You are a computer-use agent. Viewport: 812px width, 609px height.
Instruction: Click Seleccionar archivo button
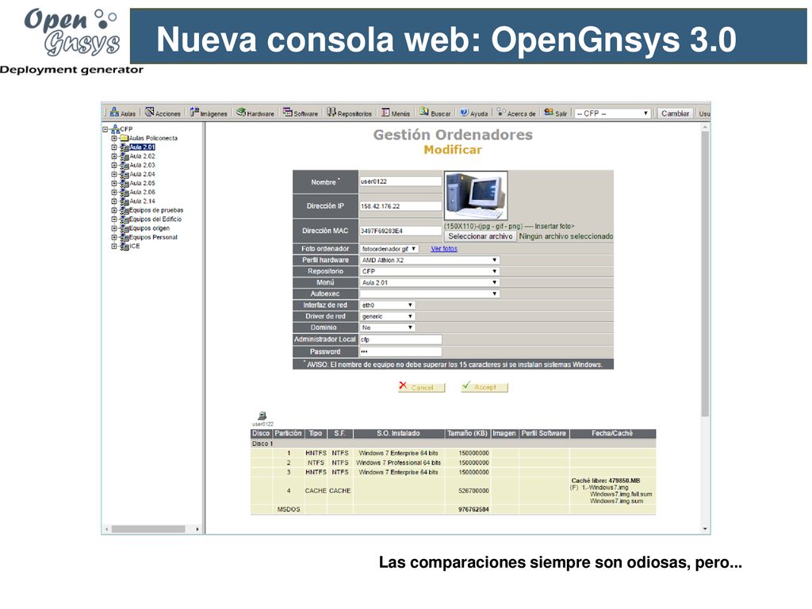click(480, 236)
